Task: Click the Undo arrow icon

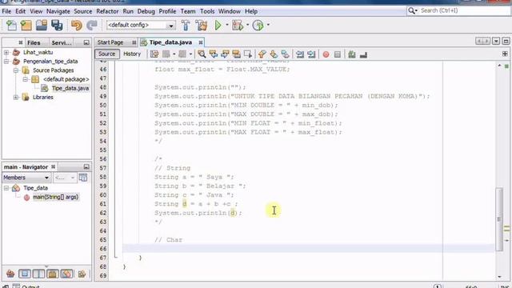Action: [x=77, y=25]
